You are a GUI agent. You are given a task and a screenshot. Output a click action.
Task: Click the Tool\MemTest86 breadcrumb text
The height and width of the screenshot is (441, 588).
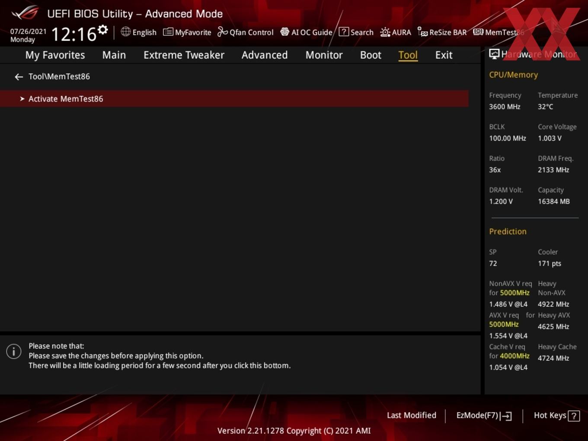[59, 77]
